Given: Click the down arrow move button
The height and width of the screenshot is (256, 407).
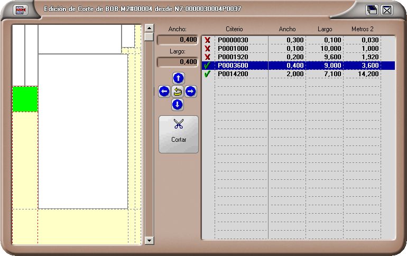Looking at the screenshot, I should click(x=178, y=105).
